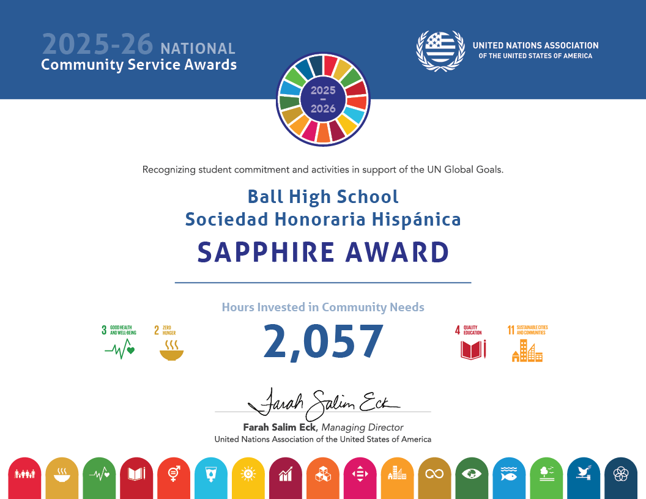Click Hours Invested in Community Needs heading

[x=323, y=307]
